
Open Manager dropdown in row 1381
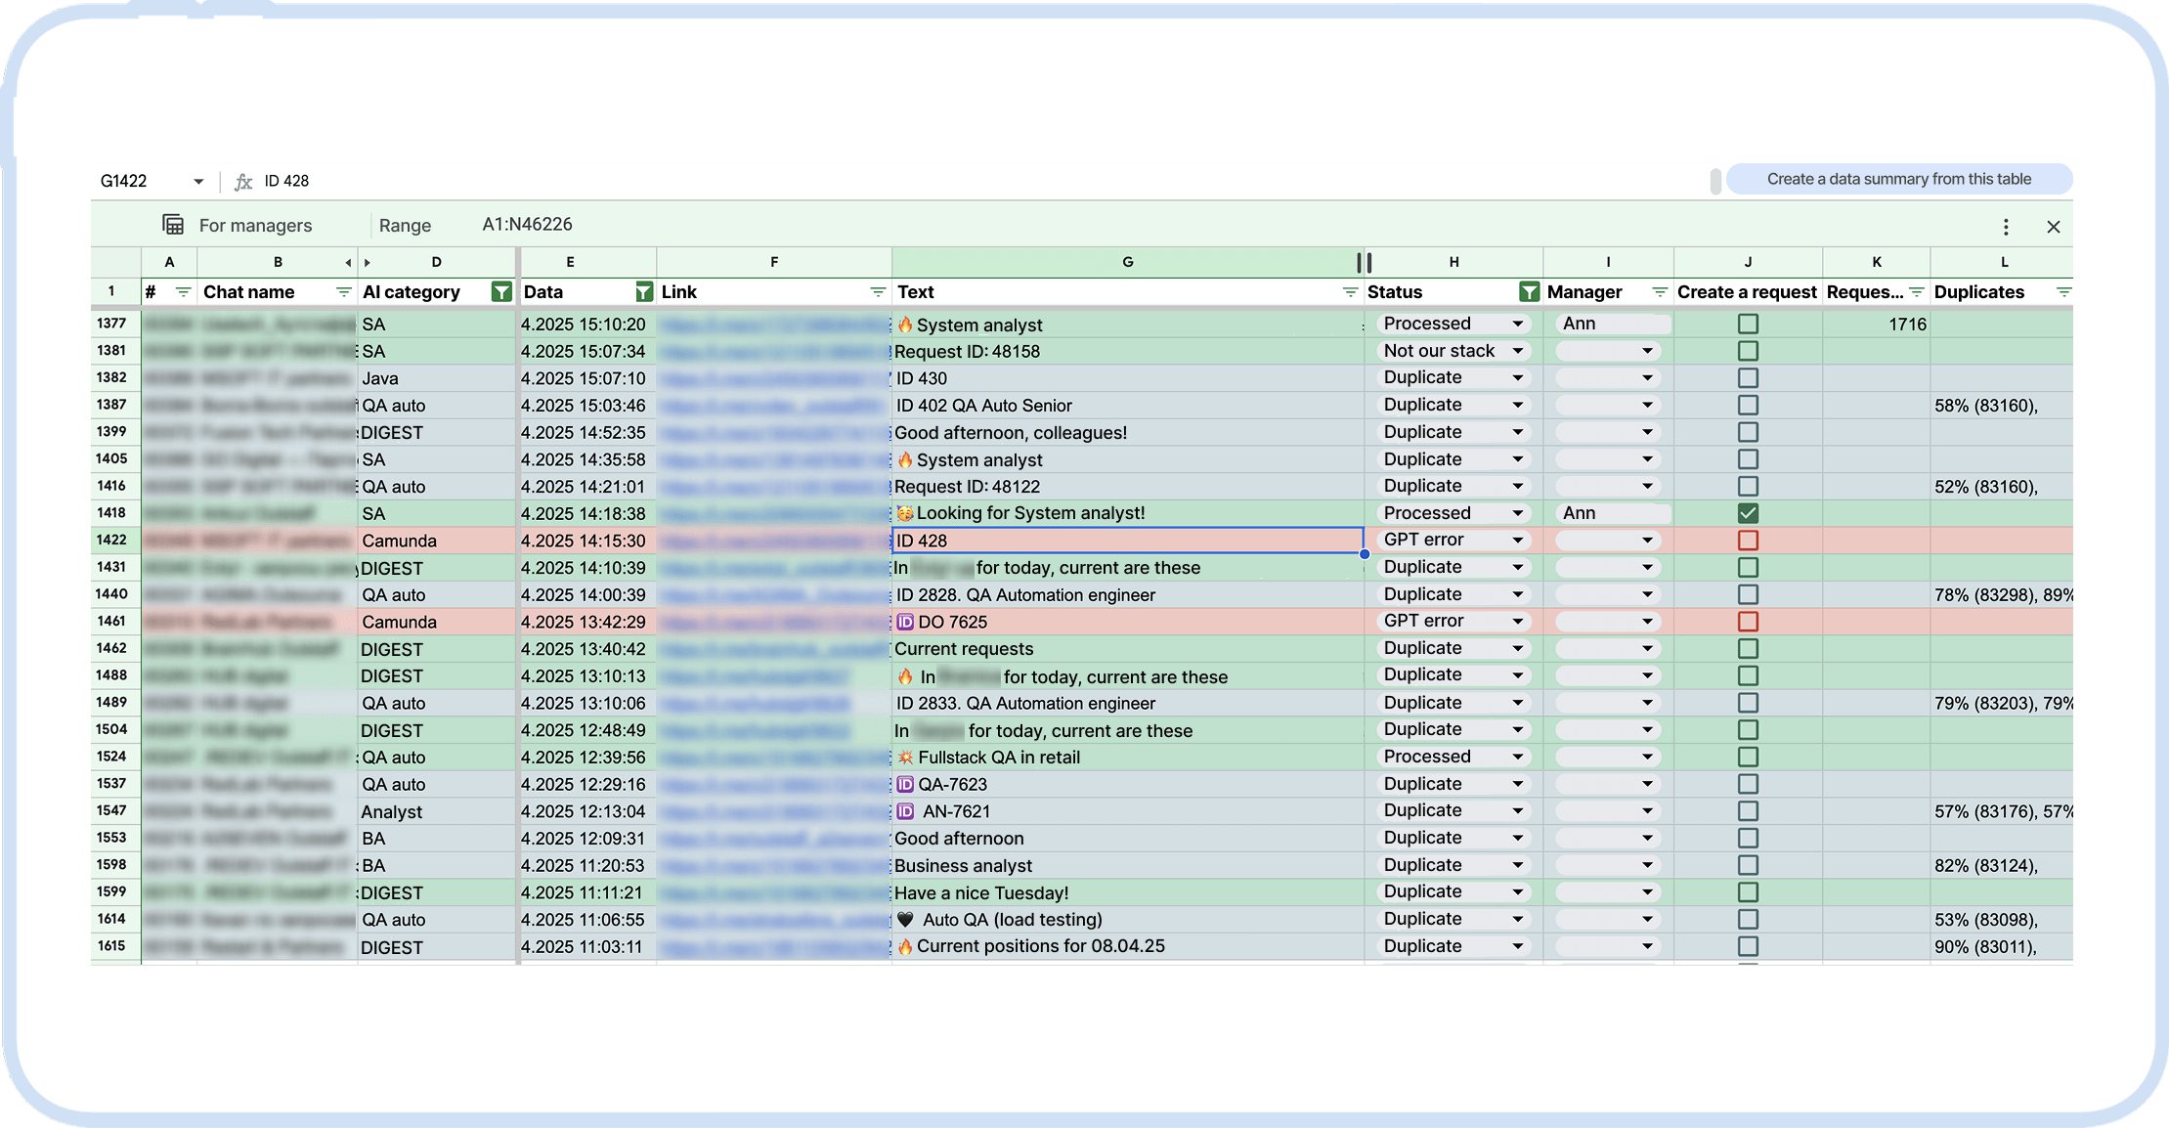pos(1647,351)
